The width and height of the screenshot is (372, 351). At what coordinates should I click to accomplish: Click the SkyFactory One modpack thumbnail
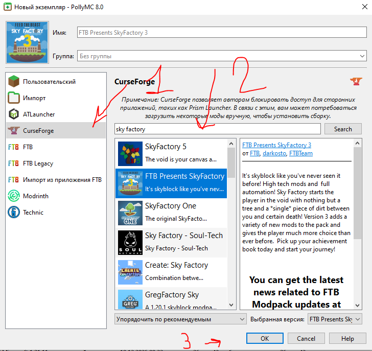coord(130,213)
